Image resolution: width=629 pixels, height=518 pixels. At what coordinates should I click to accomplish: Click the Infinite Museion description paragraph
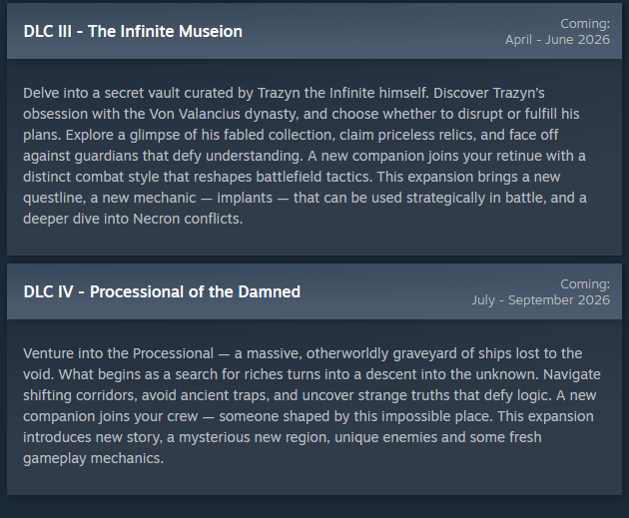(305, 156)
